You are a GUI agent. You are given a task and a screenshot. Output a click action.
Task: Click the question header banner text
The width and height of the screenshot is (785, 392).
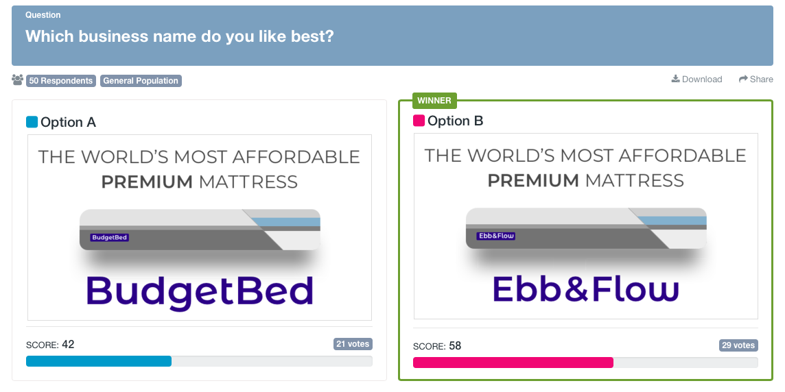(180, 36)
